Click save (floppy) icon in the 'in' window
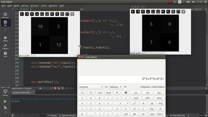Viewport: 208px width, 117px height. click(x=62, y=14)
